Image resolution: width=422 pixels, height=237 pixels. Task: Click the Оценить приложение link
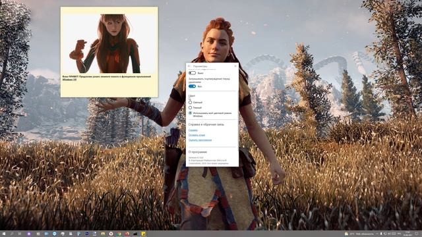(200, 140)
